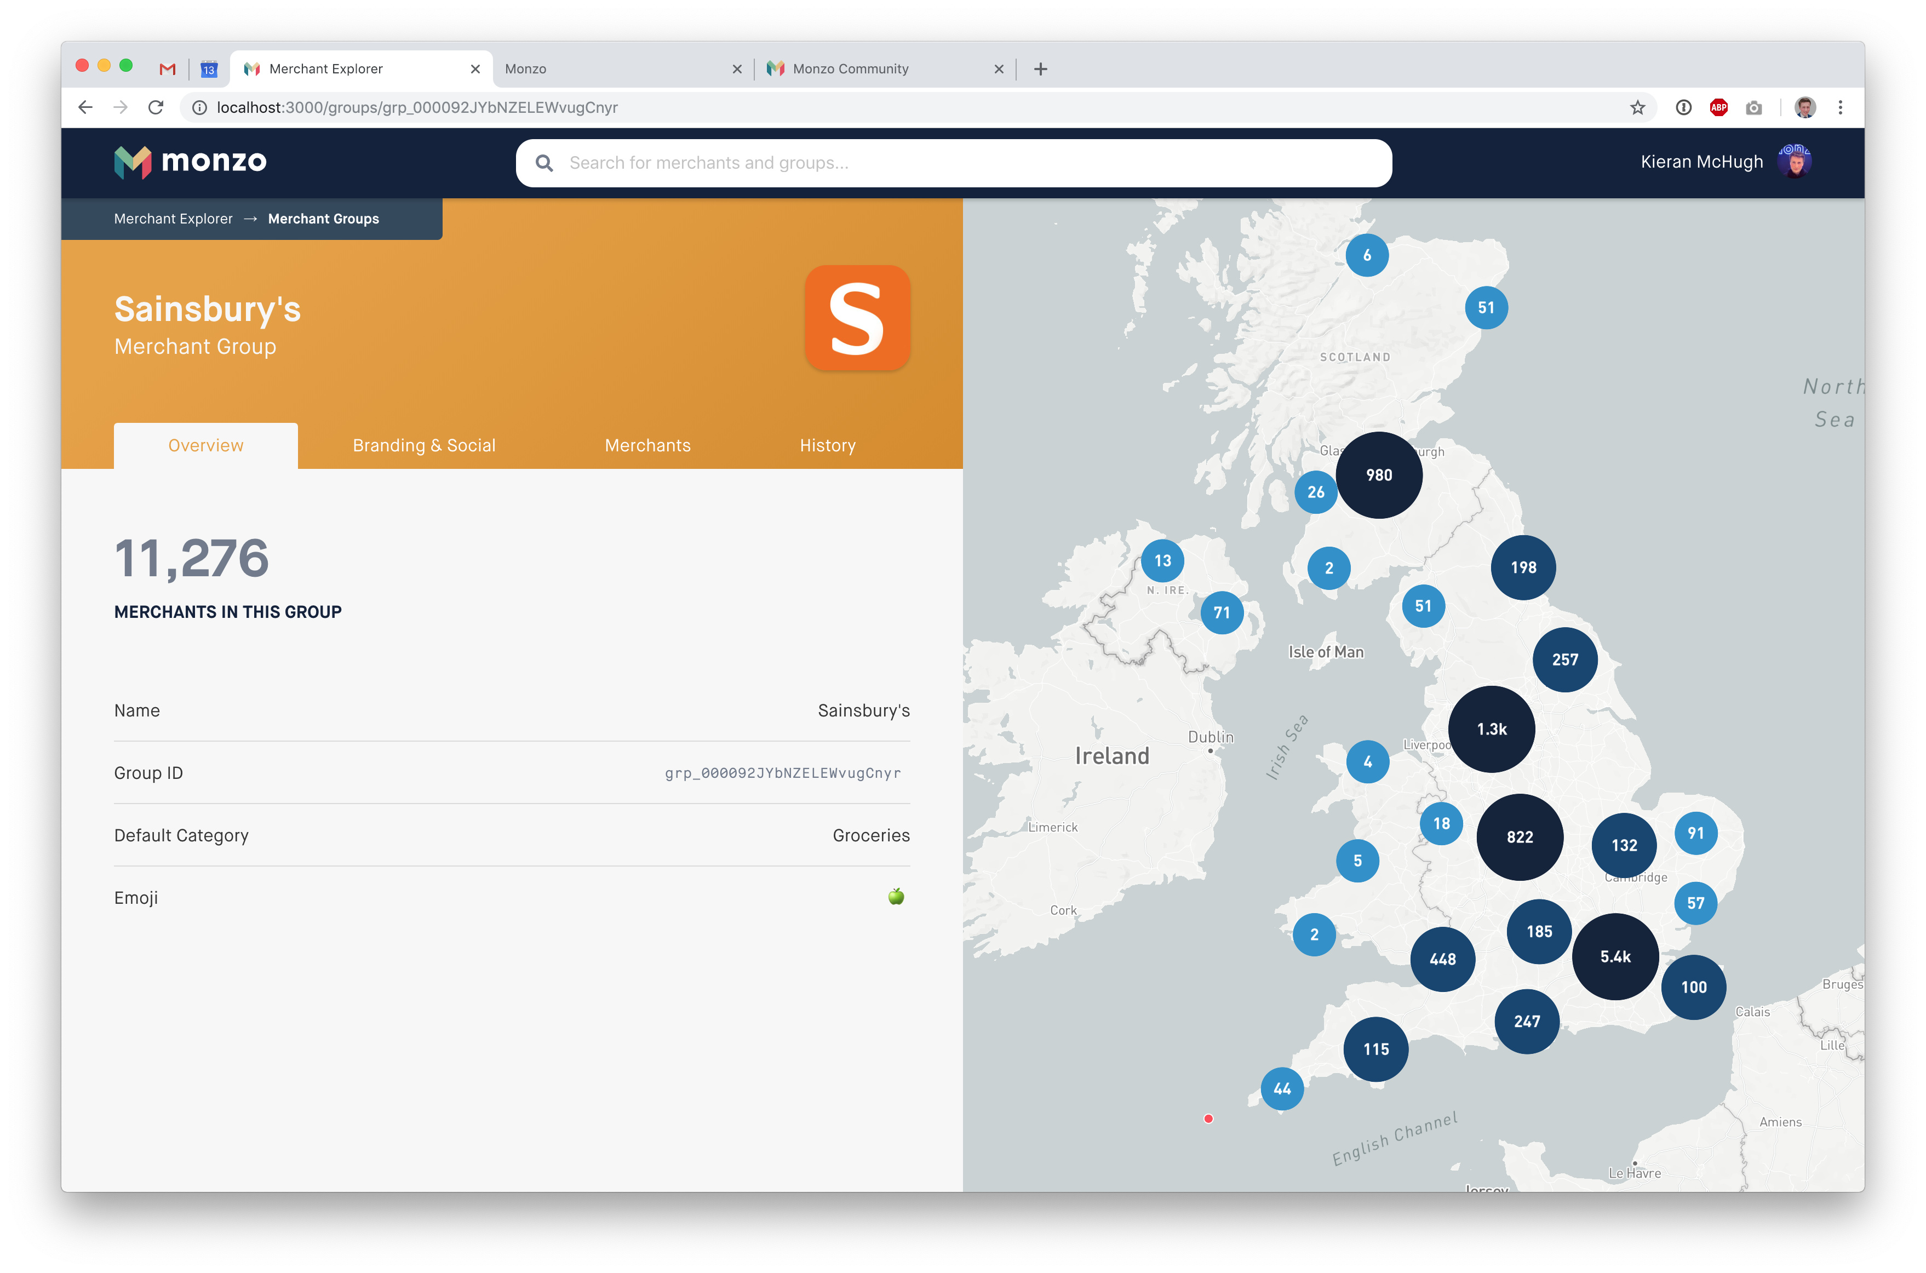This screenshot has width=1926, height=1273.
Task: View site information icon in address bar
Action: click(x=199, y=107)
